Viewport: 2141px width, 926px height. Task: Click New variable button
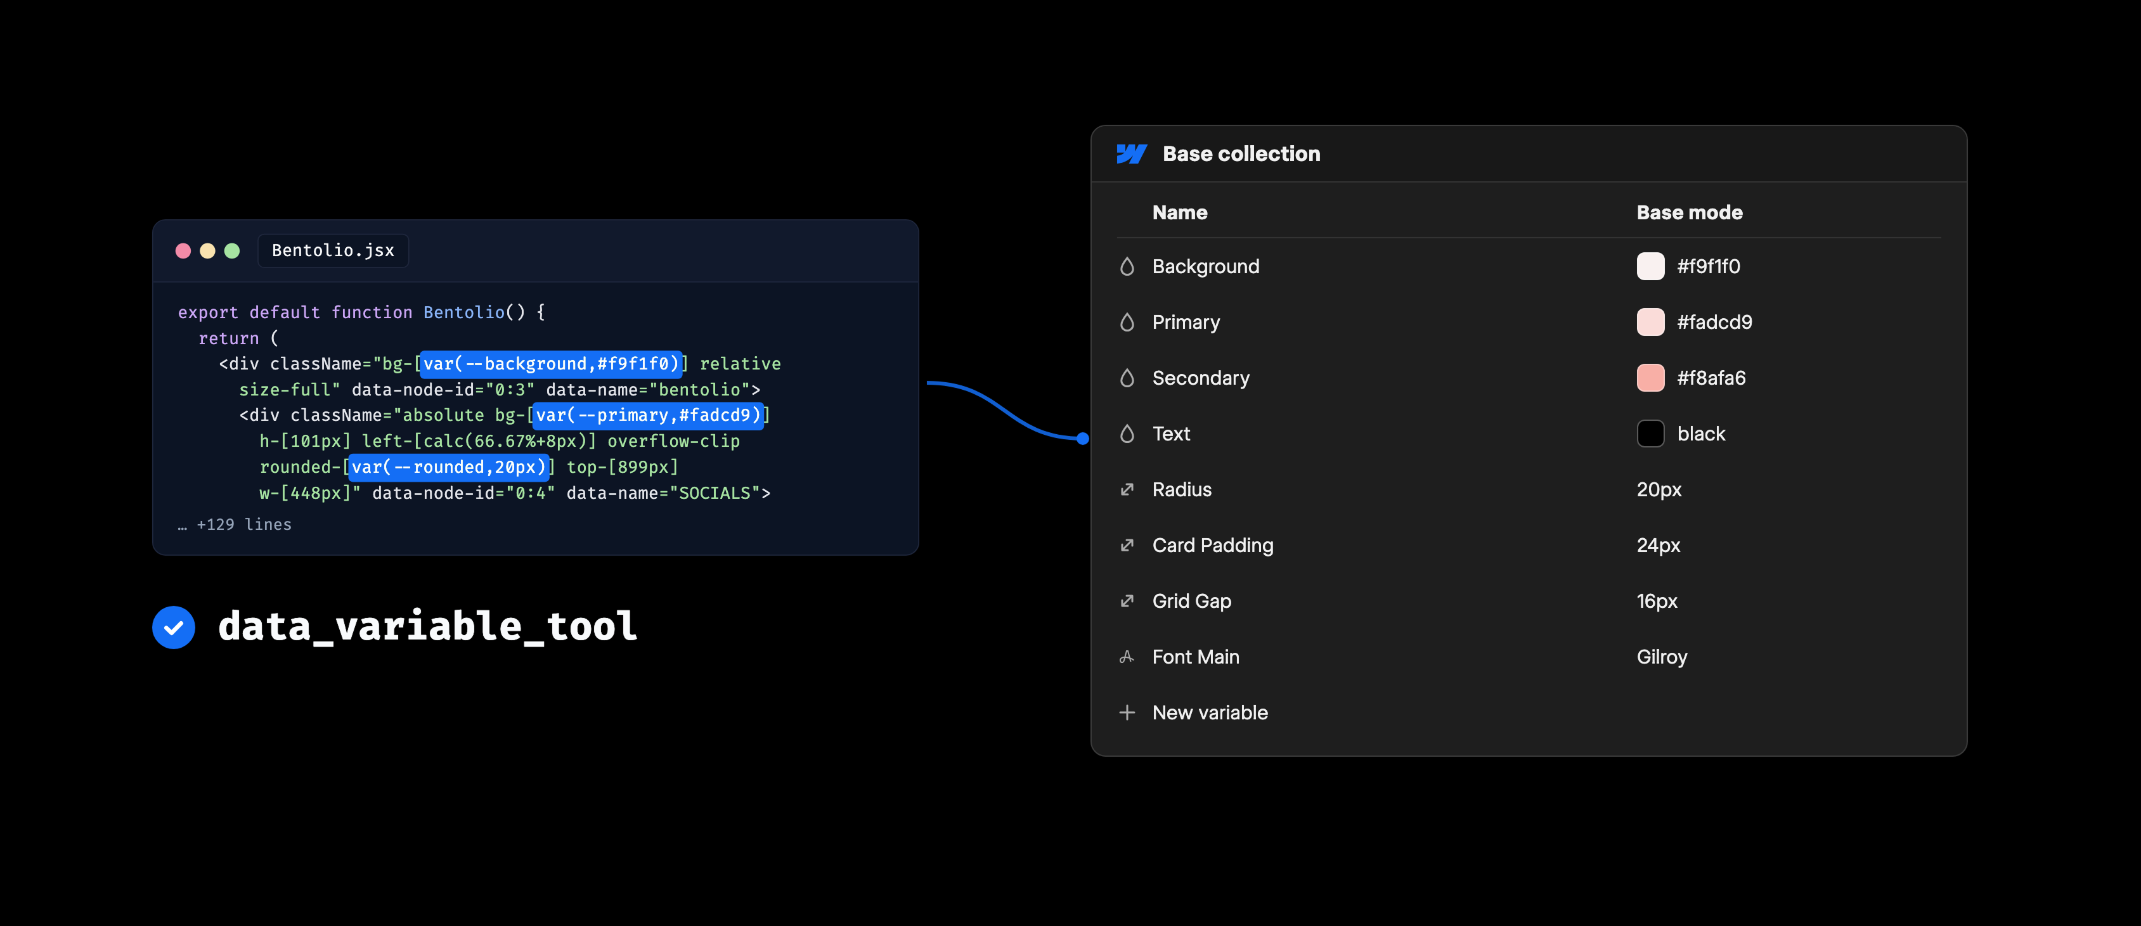click(x=1194, y=712)
